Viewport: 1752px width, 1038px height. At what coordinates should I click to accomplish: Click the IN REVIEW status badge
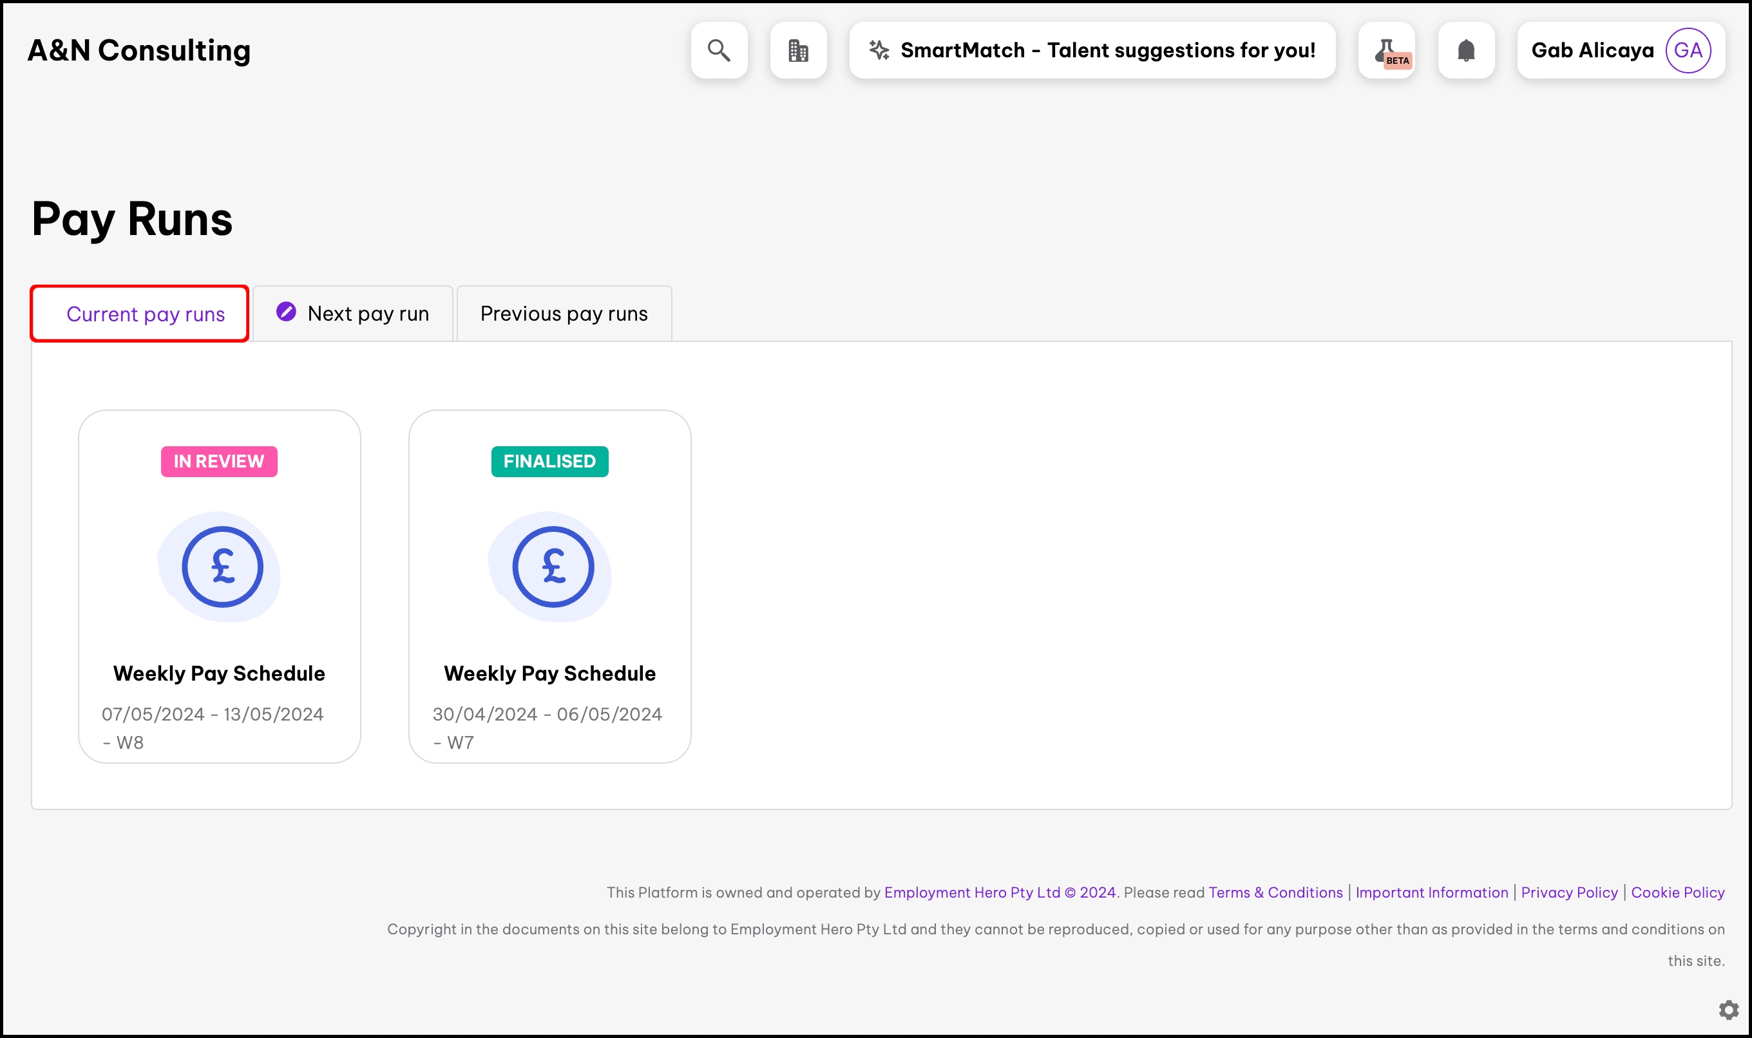pyautogui.click(x=219, y=462)
